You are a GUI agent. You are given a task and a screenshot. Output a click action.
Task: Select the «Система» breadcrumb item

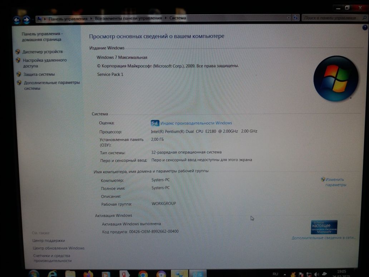point(177,18)
